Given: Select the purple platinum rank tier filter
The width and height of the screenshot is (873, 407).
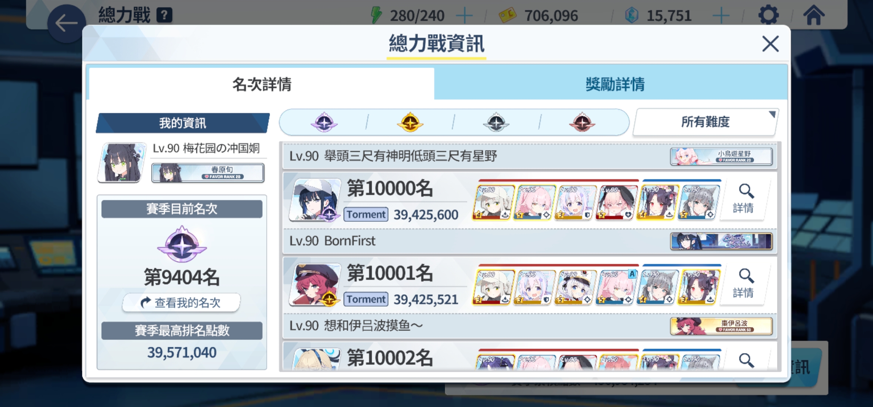Looking at the screenshot, I should click(x=324, y=122).
